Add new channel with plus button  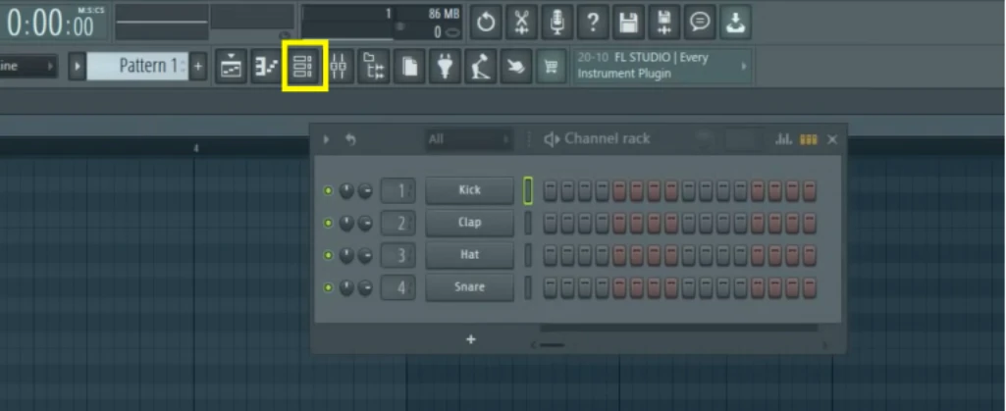[x=471, y=339]
